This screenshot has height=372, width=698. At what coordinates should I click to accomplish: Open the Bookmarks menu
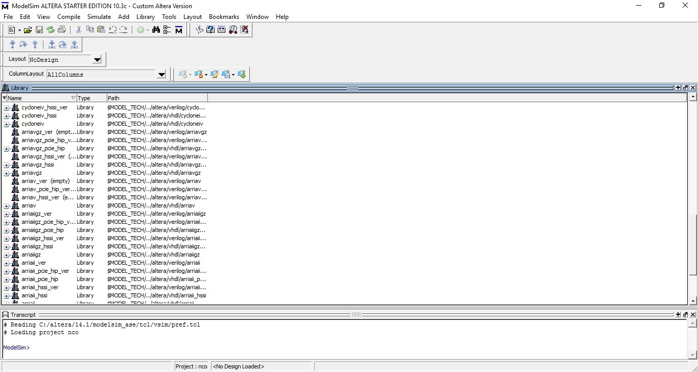(224, 17)
